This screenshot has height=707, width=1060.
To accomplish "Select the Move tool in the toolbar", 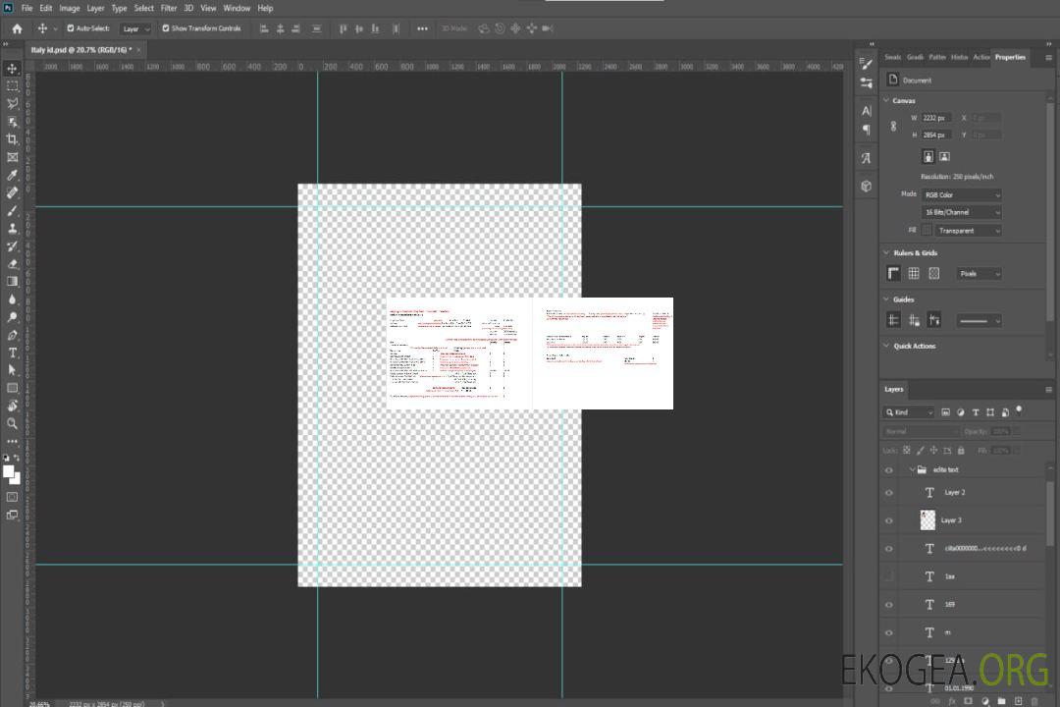I will click(13, 69).
